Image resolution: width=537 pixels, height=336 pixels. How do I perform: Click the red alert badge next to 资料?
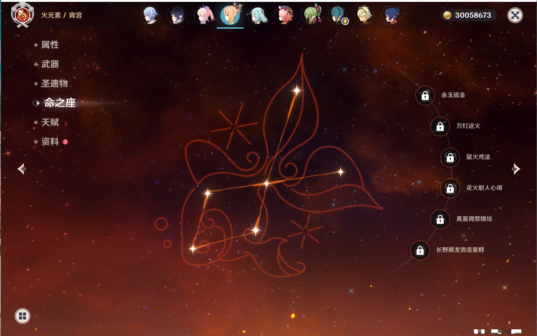[x=65, y=142]
